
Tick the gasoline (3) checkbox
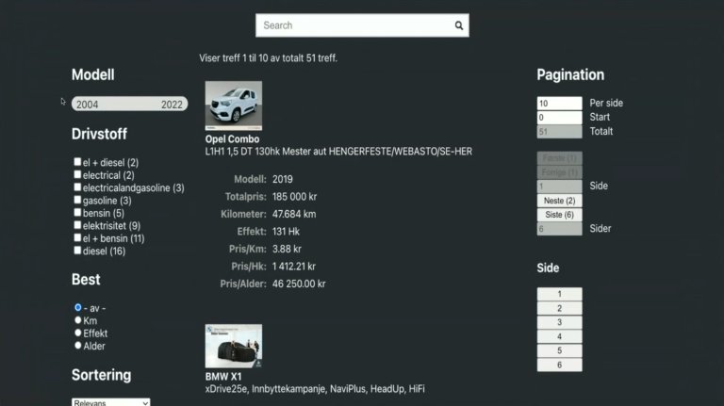[77, 200]
